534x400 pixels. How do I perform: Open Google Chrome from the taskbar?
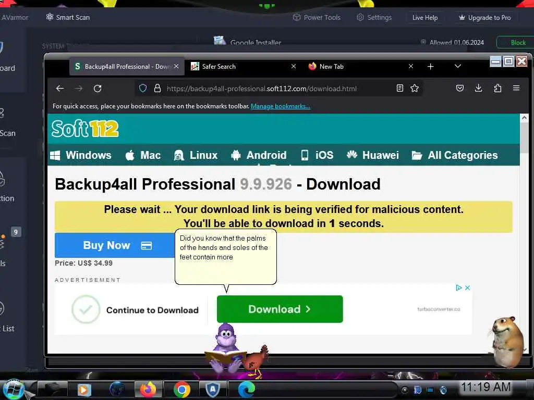(x=182, y=390)
